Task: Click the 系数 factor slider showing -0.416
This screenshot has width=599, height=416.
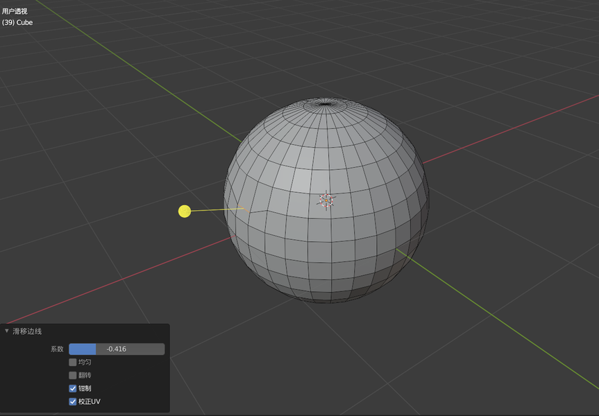Action: point(117,349)
